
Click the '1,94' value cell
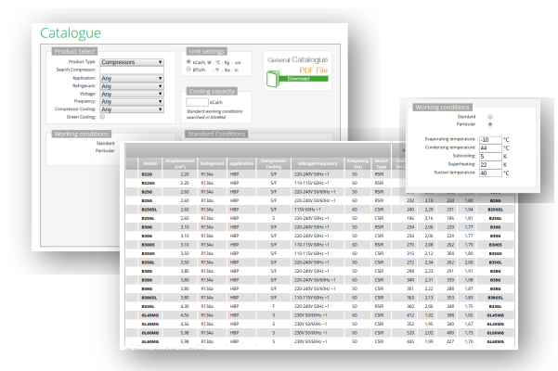pos(469,210)
